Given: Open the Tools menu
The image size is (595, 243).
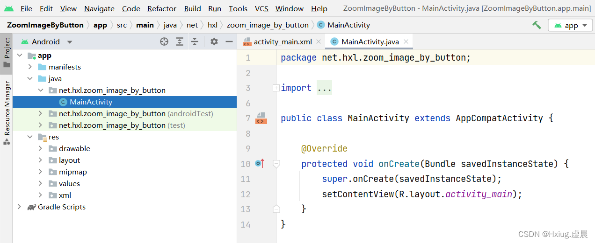Looking at the screenshot, I should click(238, 8).
